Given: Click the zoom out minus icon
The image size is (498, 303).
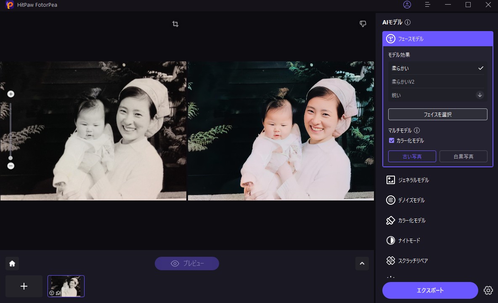Looking at the screenshot, I should (x=11, y=166).
